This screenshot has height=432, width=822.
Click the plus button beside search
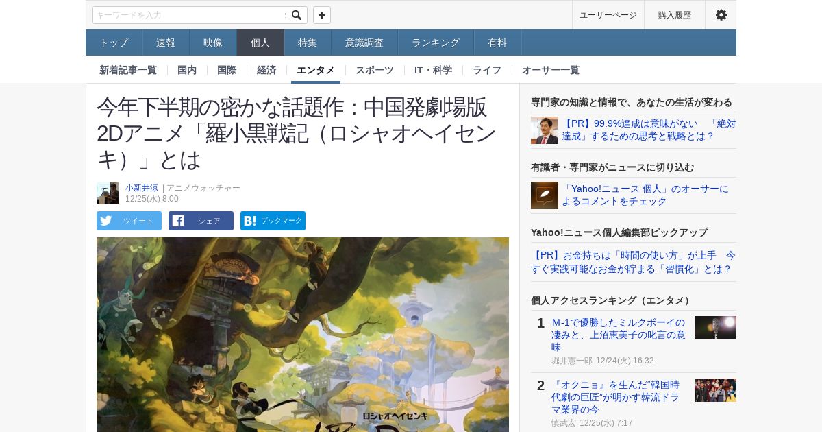[322, 15]
